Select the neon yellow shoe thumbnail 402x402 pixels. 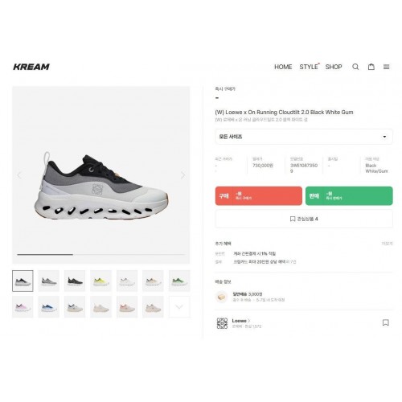click(100, 281)
